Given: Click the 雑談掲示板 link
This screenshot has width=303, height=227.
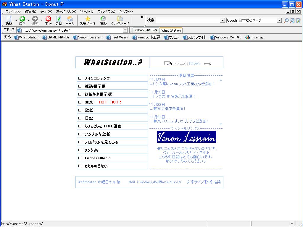Looking at the screenshot, I should [x=95, y=86].
